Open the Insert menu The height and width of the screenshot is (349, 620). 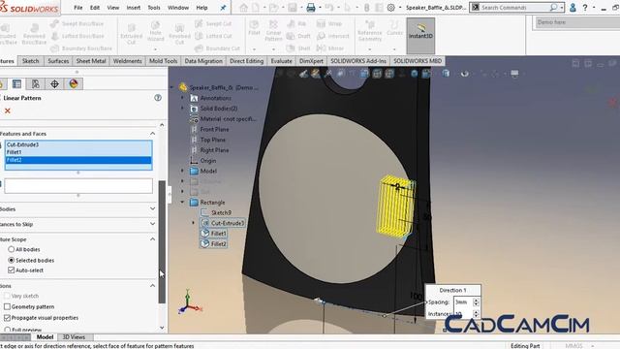134,8
